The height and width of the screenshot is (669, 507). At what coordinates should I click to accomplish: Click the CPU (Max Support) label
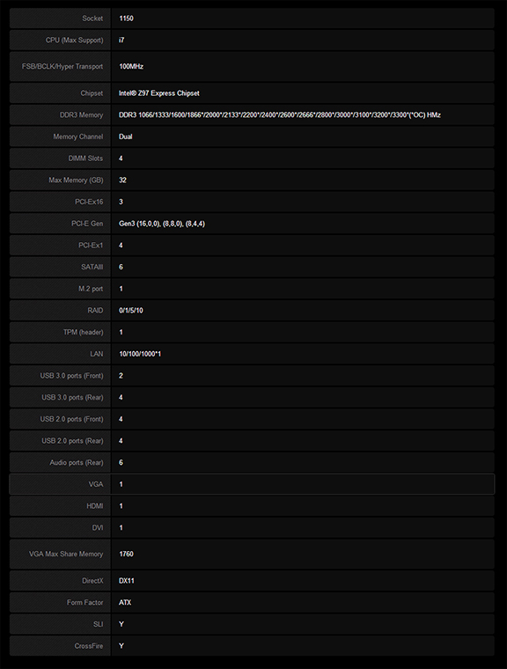[x=74, y=40]
